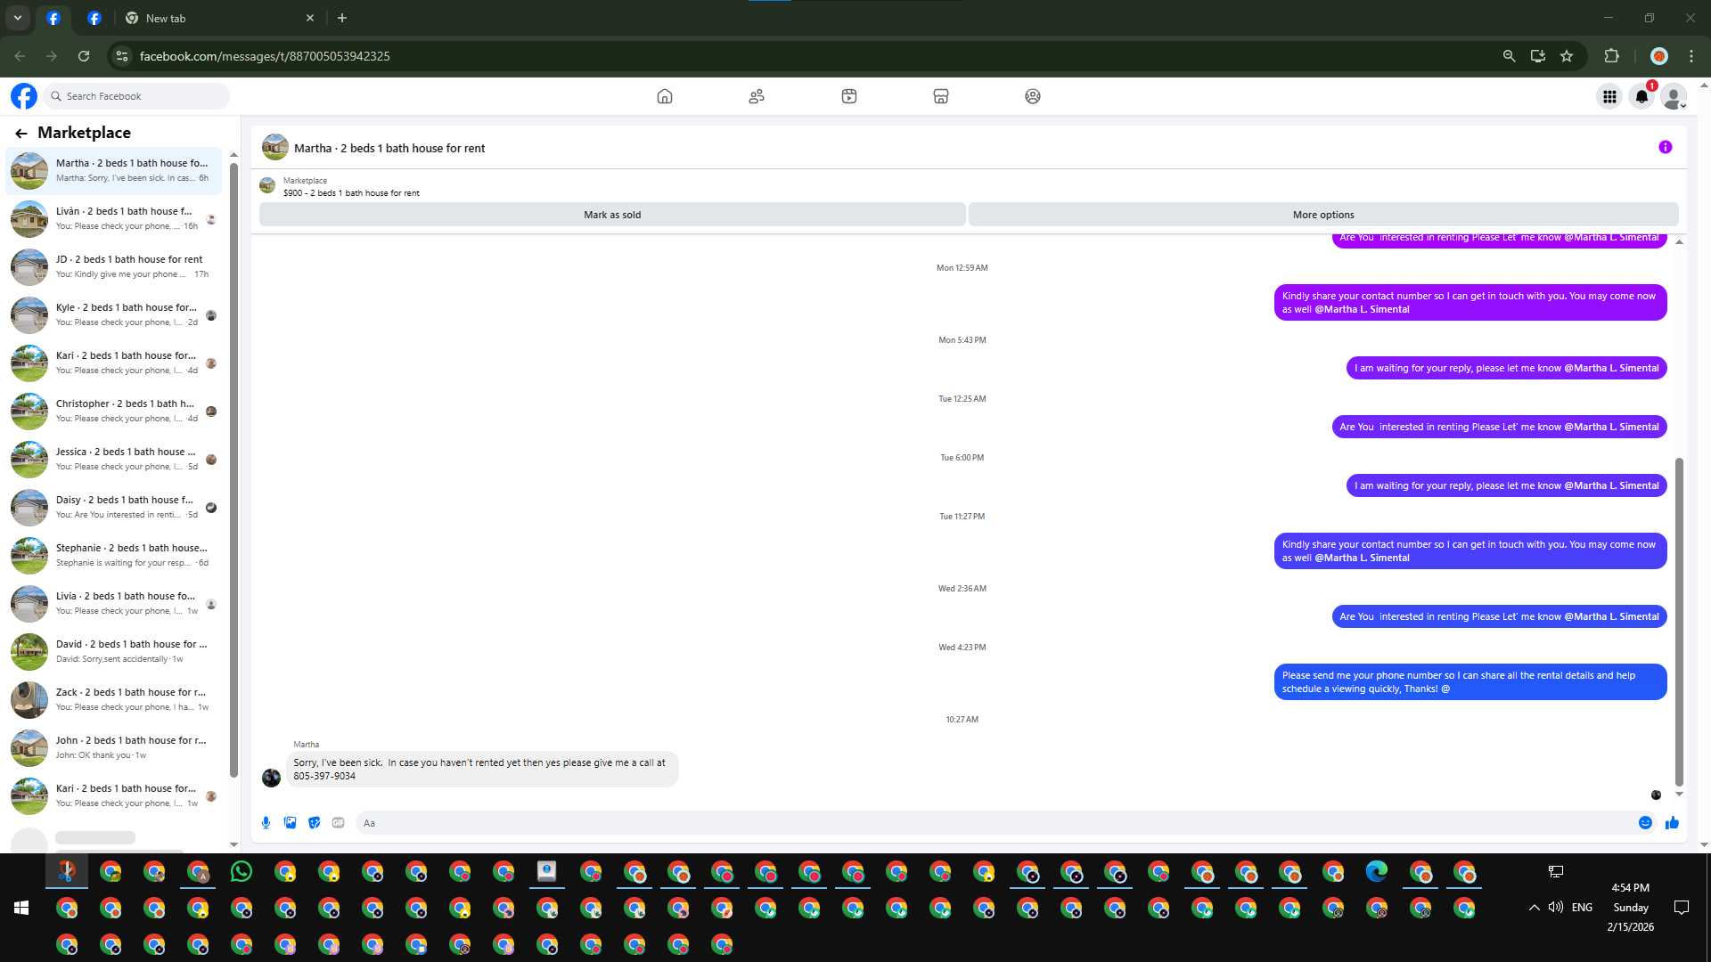Screen dimensions: 1711x962
Task: Open JD's conversation in the list
Action: coord(114,266)
